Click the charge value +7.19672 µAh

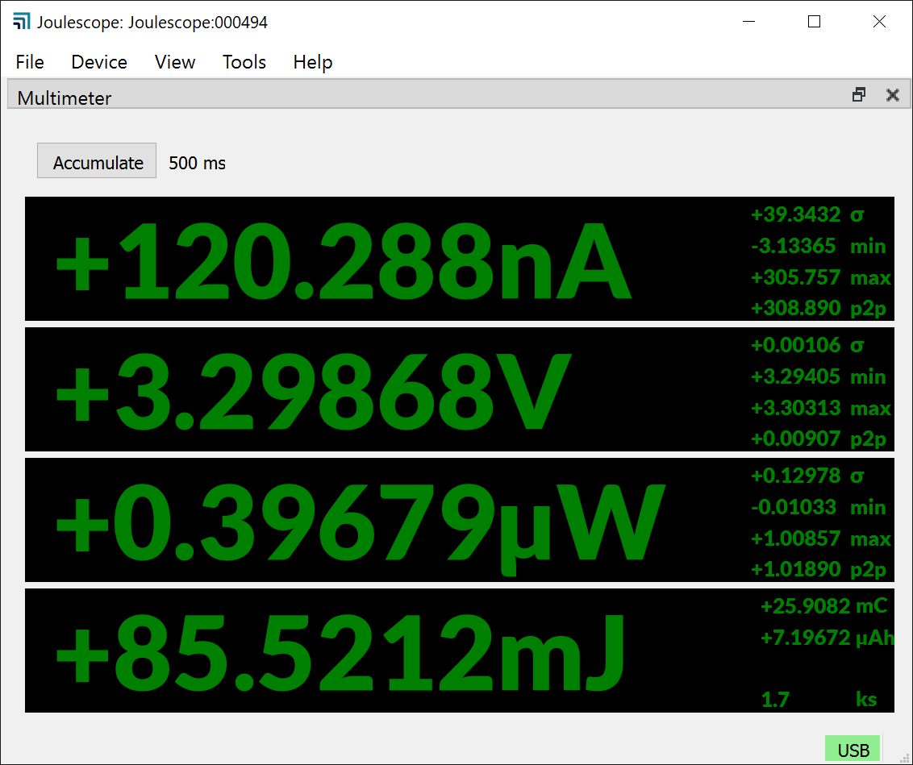coord(828,638)
